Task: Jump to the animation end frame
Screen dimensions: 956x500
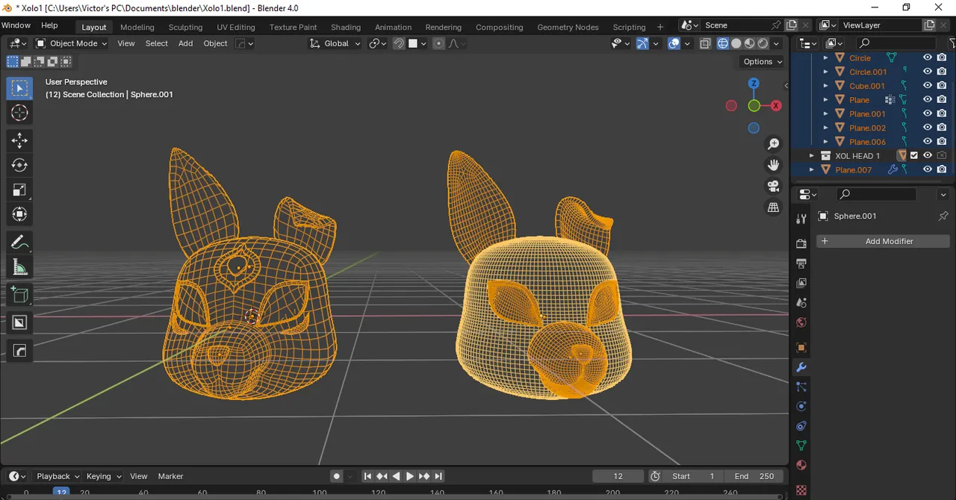Action: click(x=438, y=476)
